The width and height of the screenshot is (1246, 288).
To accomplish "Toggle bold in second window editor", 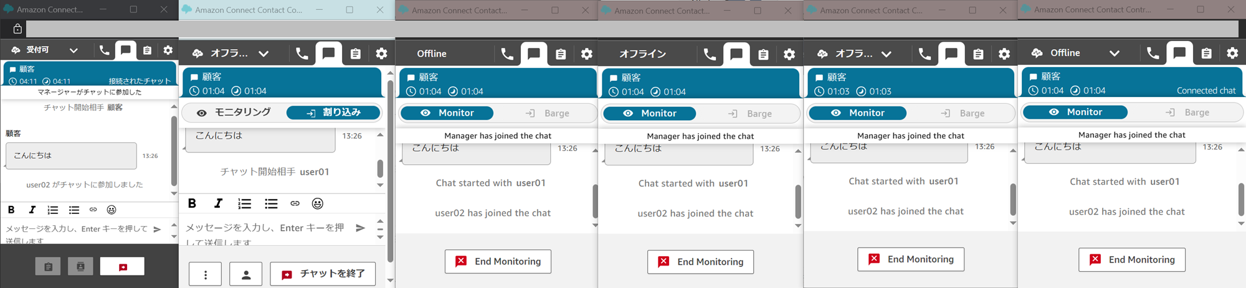I will (192, 203).
